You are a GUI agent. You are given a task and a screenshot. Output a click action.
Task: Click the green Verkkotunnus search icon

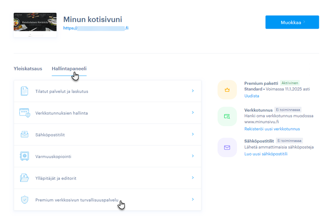click(x=227, y=117)
